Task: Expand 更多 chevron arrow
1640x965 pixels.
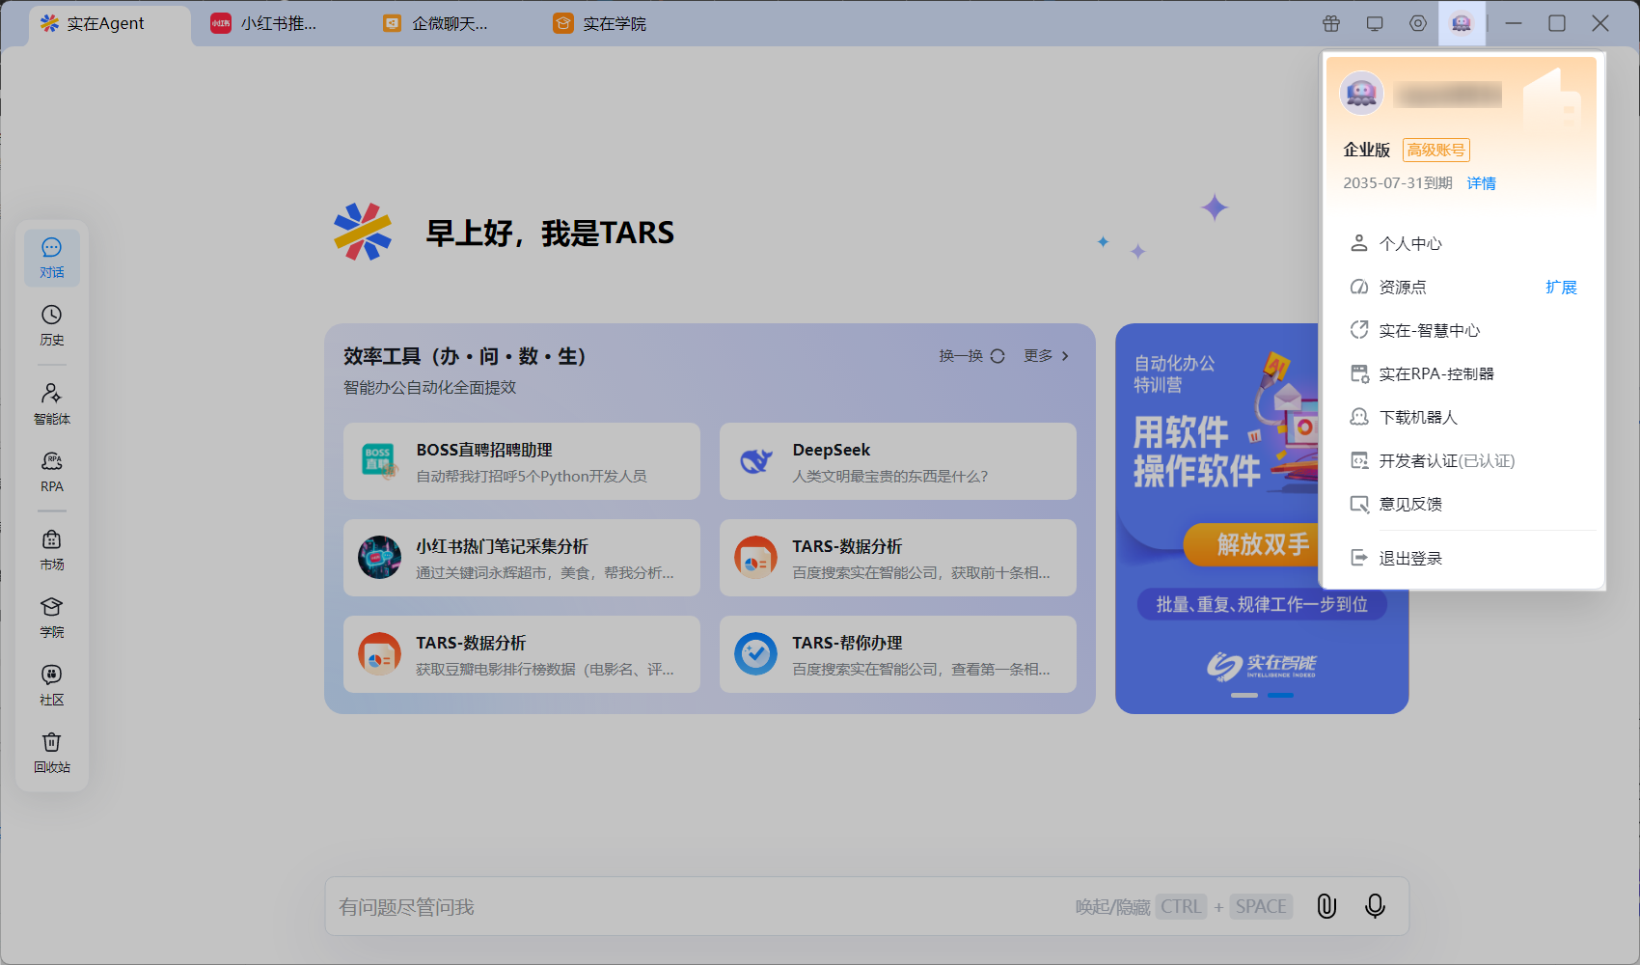Action: [1065, 356]
